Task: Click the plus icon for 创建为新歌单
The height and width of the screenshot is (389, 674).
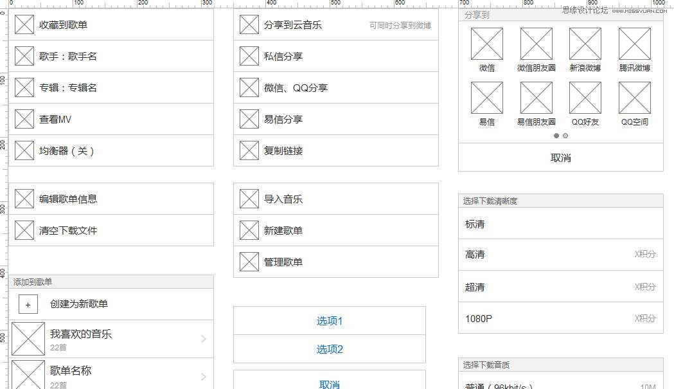Action: [x=28, y=305]
